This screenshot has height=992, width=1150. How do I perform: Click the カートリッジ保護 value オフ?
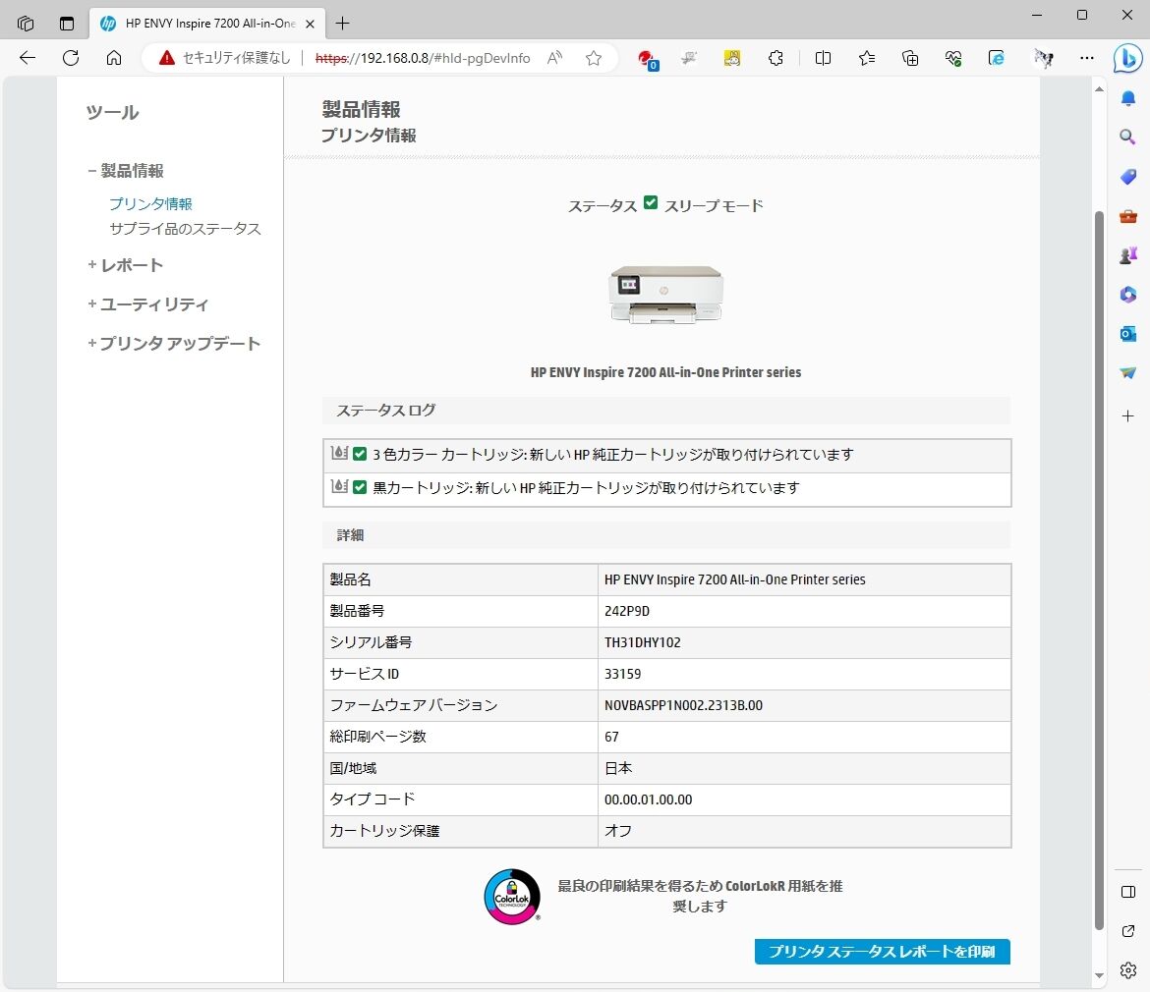(x=617, y=831)
